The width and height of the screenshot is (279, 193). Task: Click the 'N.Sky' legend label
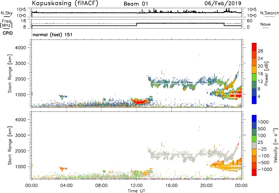point(7,13)
